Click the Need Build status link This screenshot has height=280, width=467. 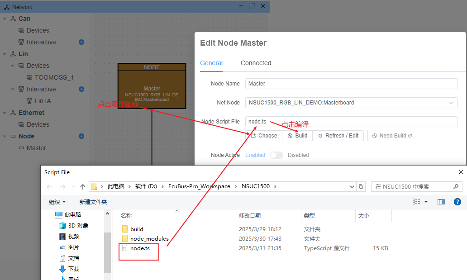(392, 136)
